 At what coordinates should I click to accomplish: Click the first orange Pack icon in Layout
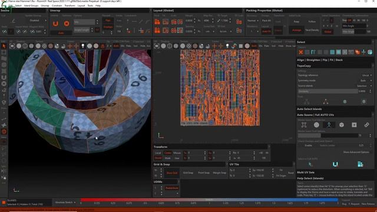click(157, 22)
